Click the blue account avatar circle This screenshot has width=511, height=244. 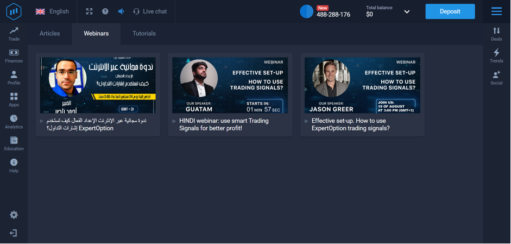point(306,11)
